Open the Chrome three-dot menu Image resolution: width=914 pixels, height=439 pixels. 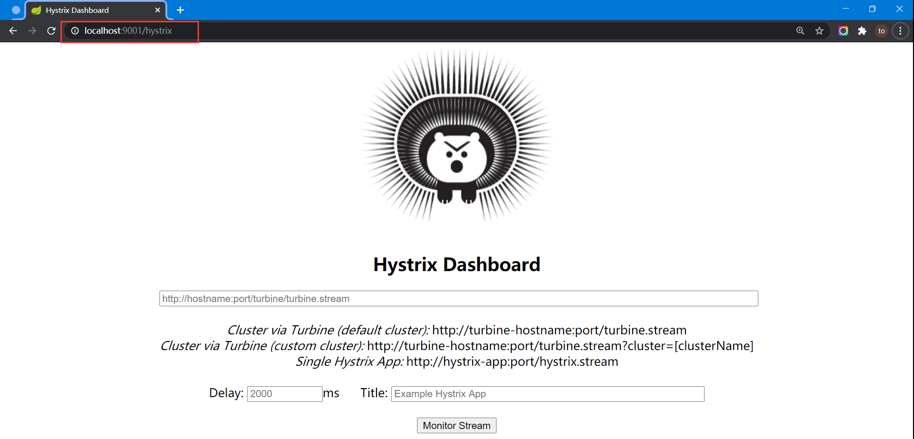point(900,31)
